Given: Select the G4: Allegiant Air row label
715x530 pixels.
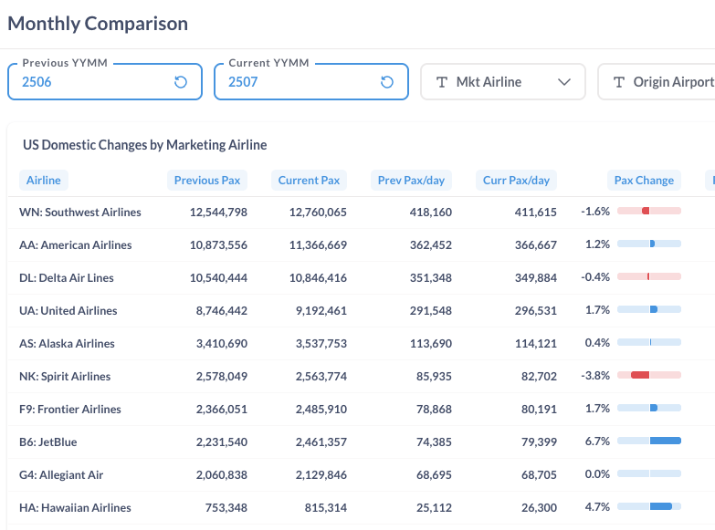Looking at the screenshot, I should [x=61, y=474].
